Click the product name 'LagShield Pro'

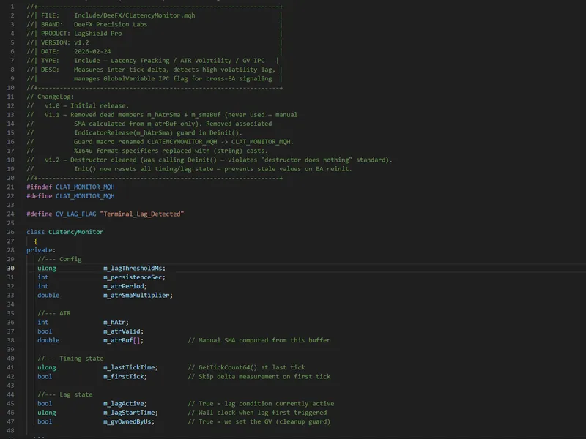coord(98,33)
